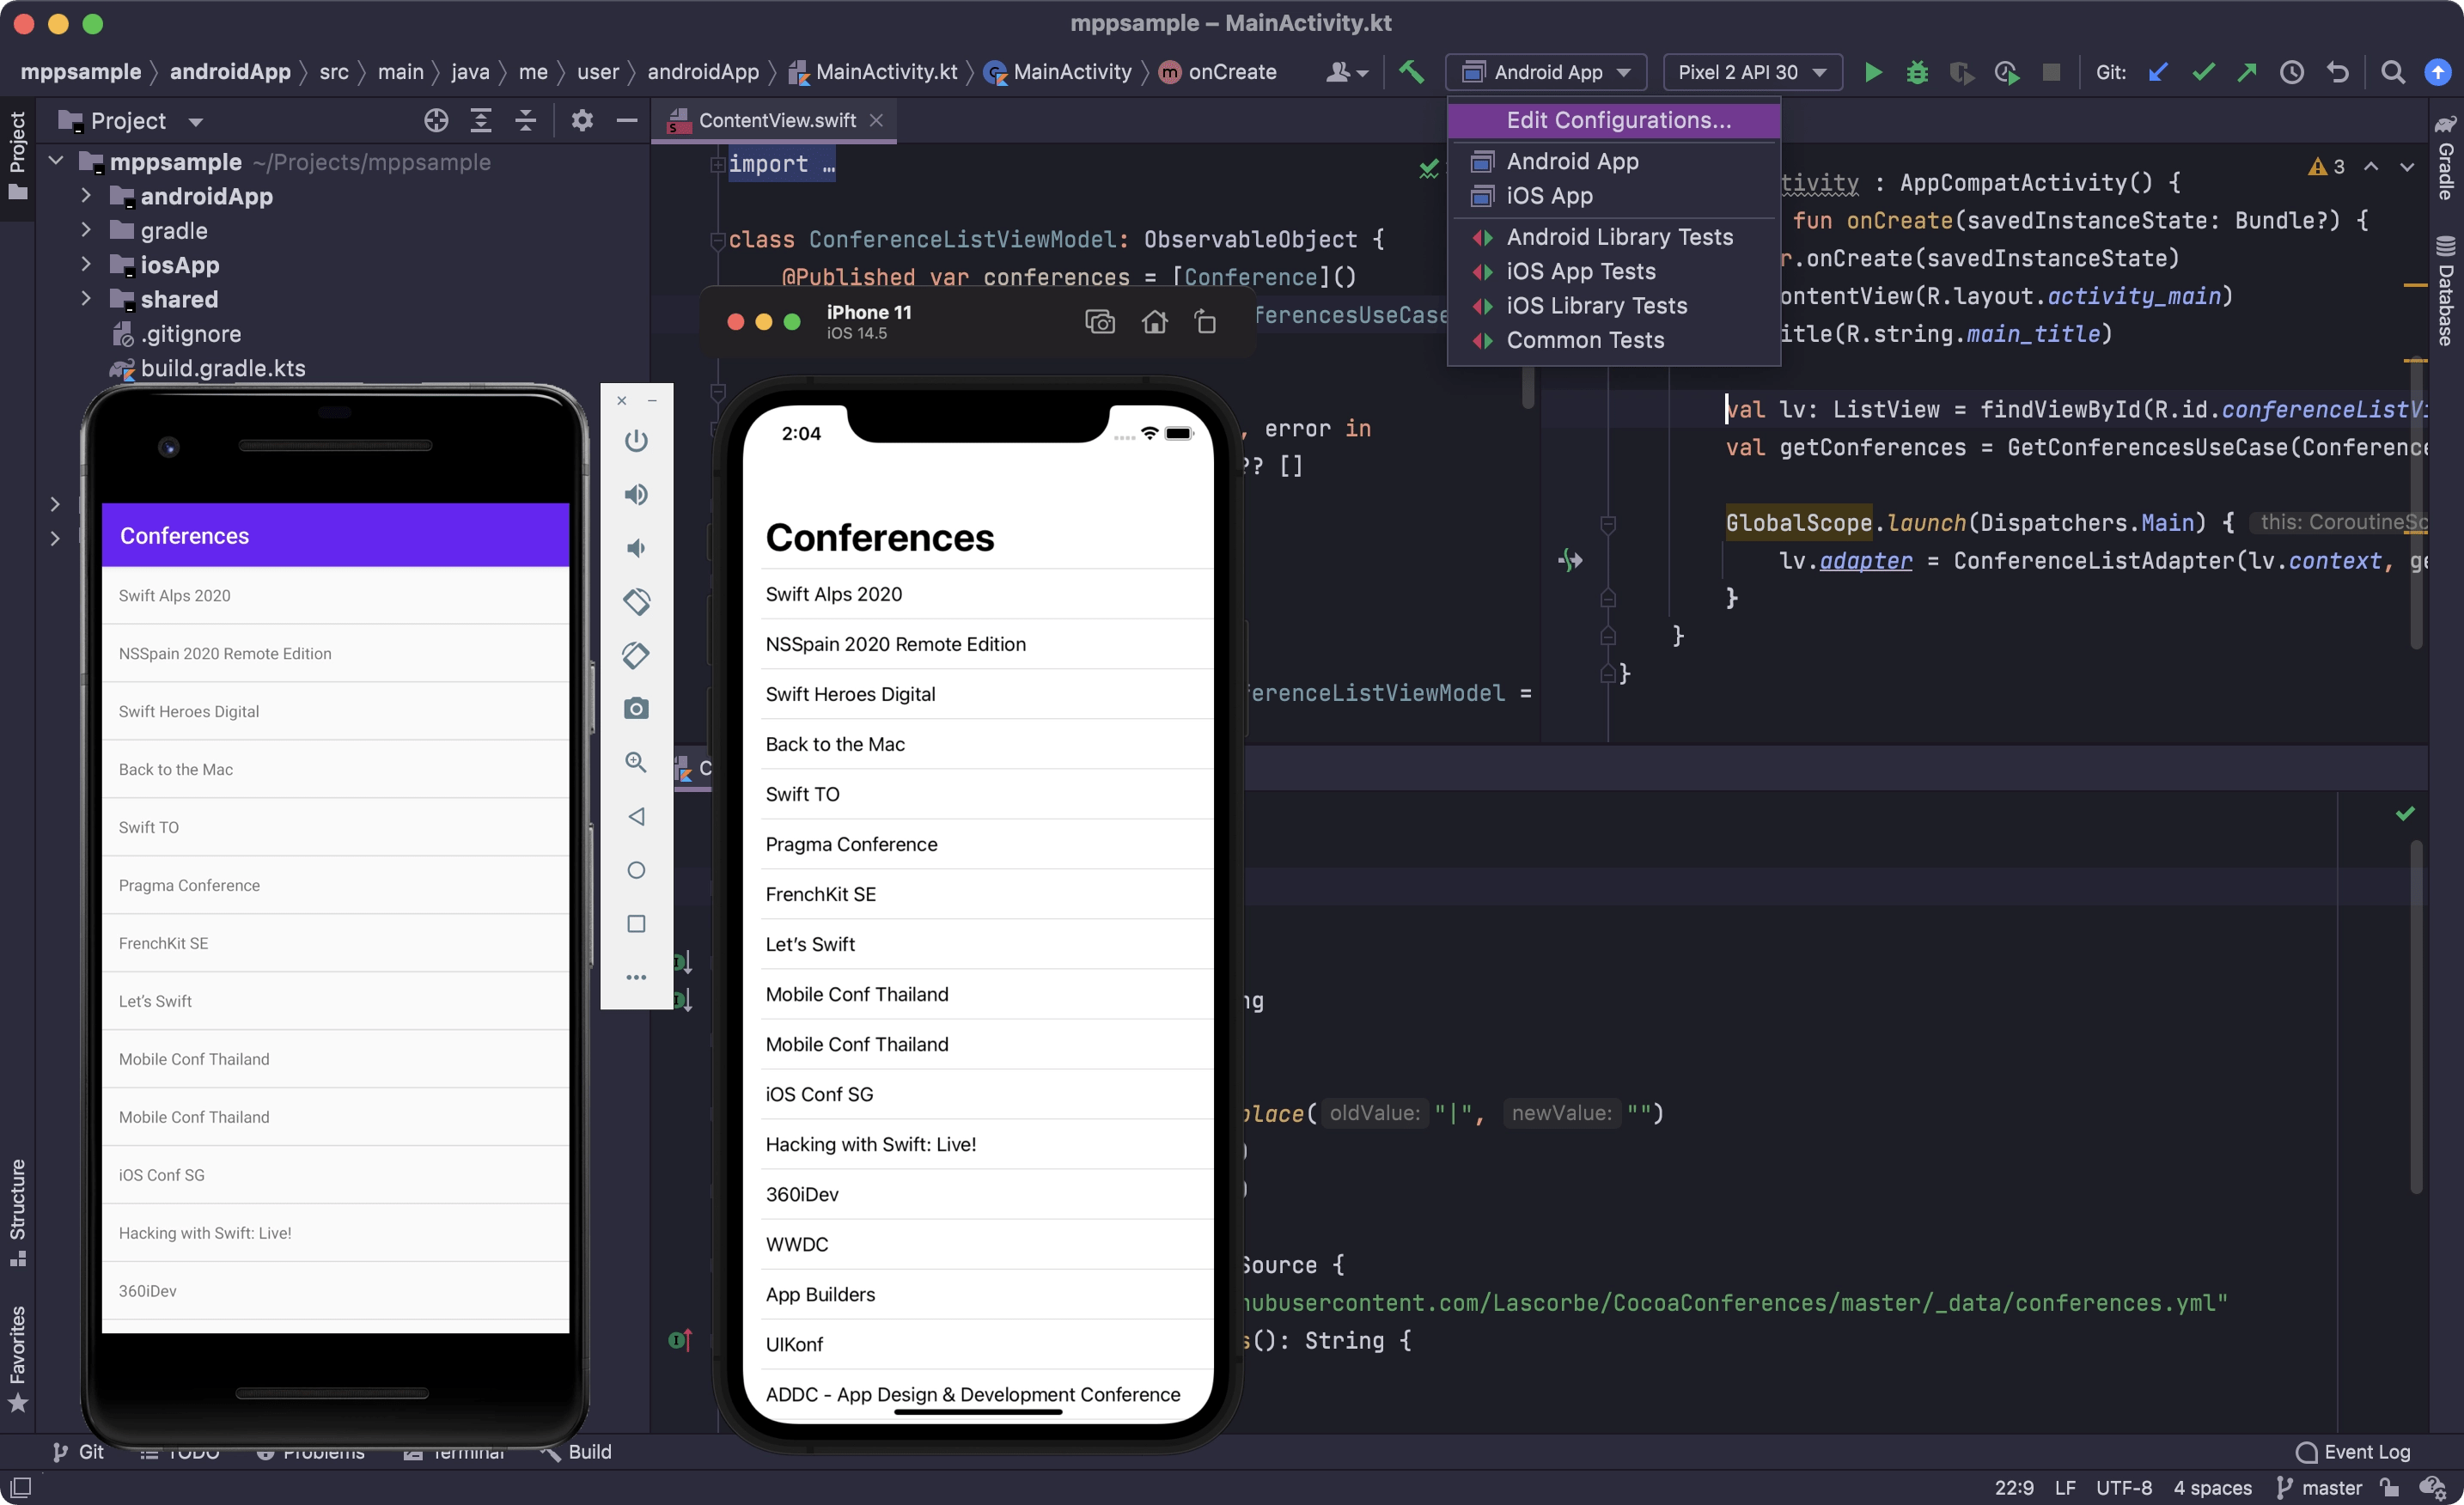Image resolution: width=2464 pixels, height=1505 pixels.
Task: Select Edit Configurations from the menu
Action: [x=1617, y=119]
